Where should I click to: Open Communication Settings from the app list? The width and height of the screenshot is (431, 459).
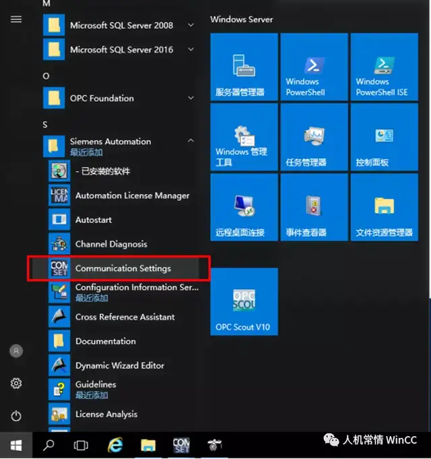(x=123, y=268)
